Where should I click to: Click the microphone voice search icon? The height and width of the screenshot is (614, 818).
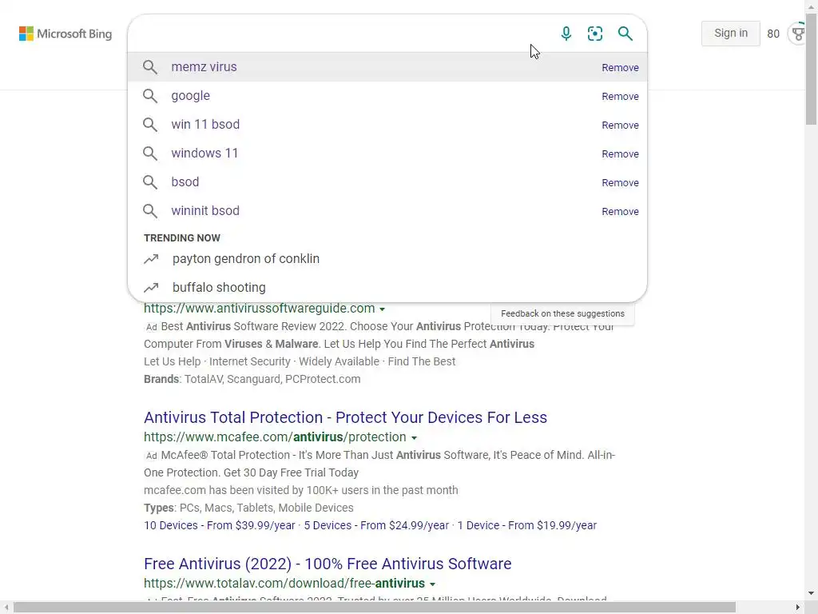(x=566, y=34)
